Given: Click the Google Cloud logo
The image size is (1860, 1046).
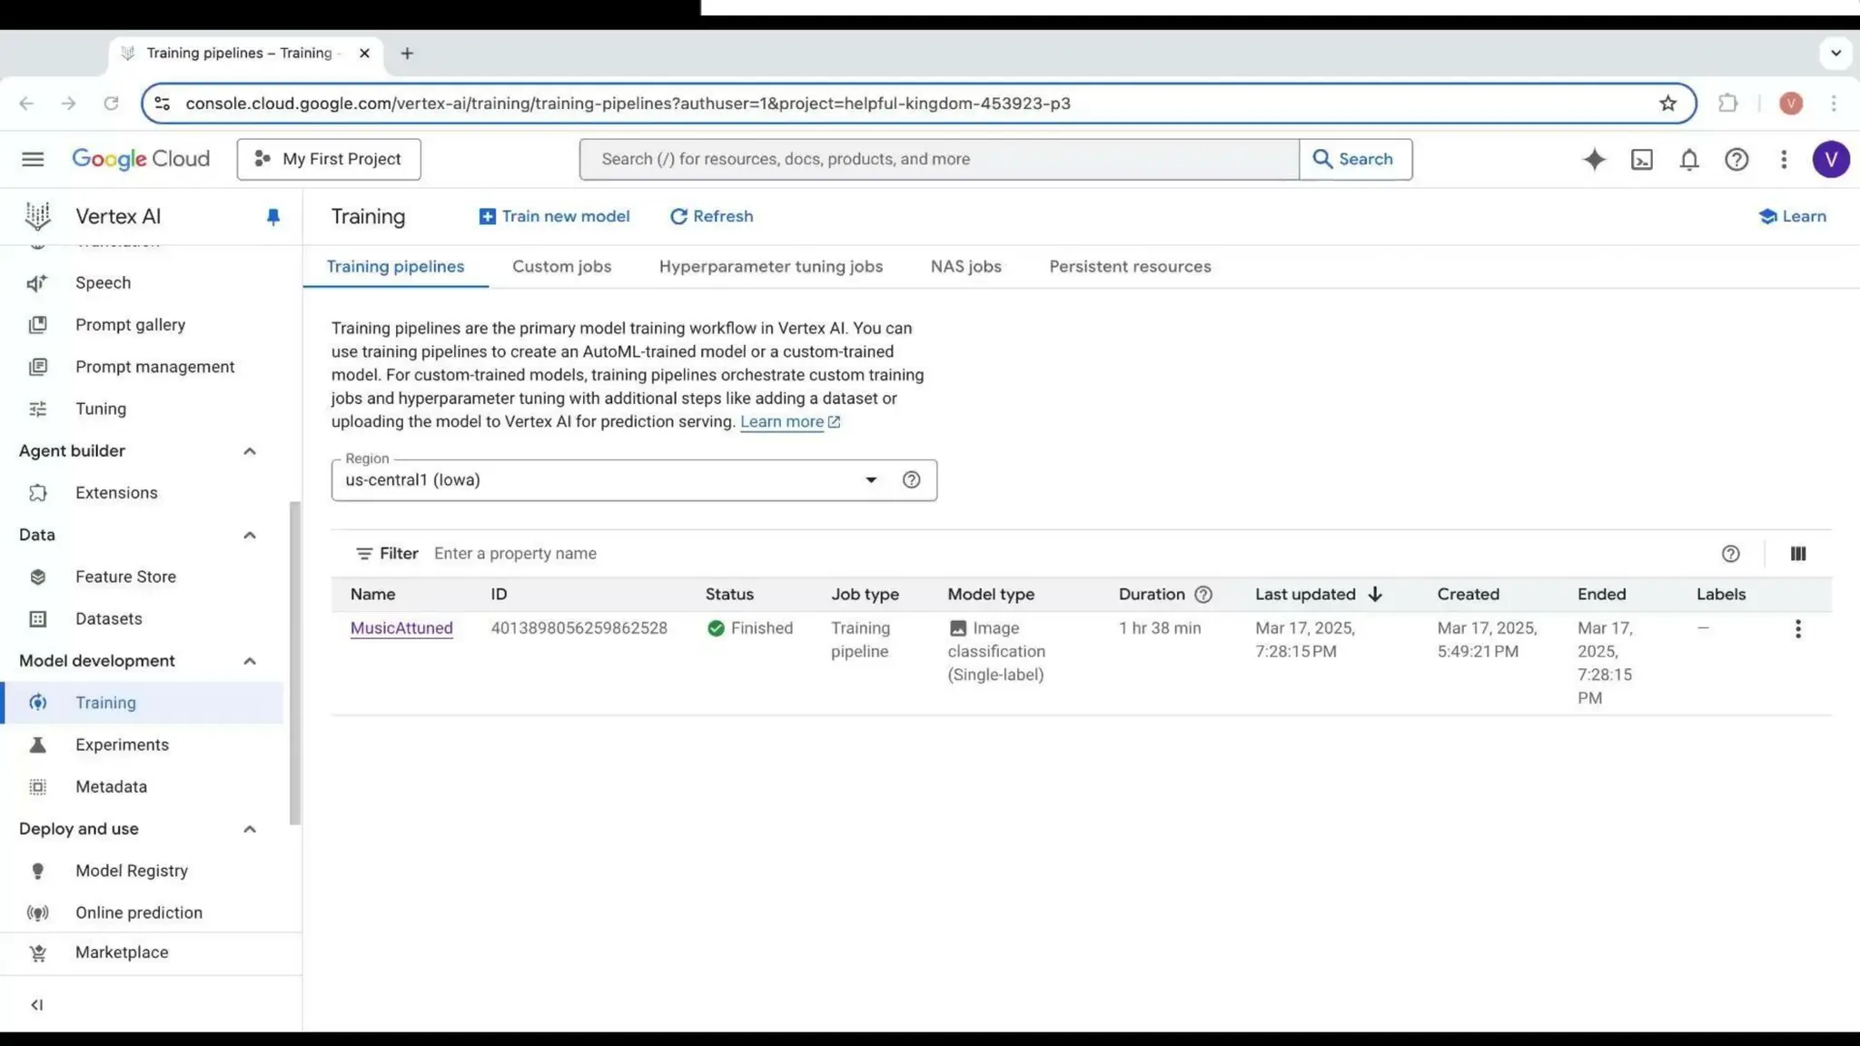Looking at the screenshot, I should [x=141, y=159].
